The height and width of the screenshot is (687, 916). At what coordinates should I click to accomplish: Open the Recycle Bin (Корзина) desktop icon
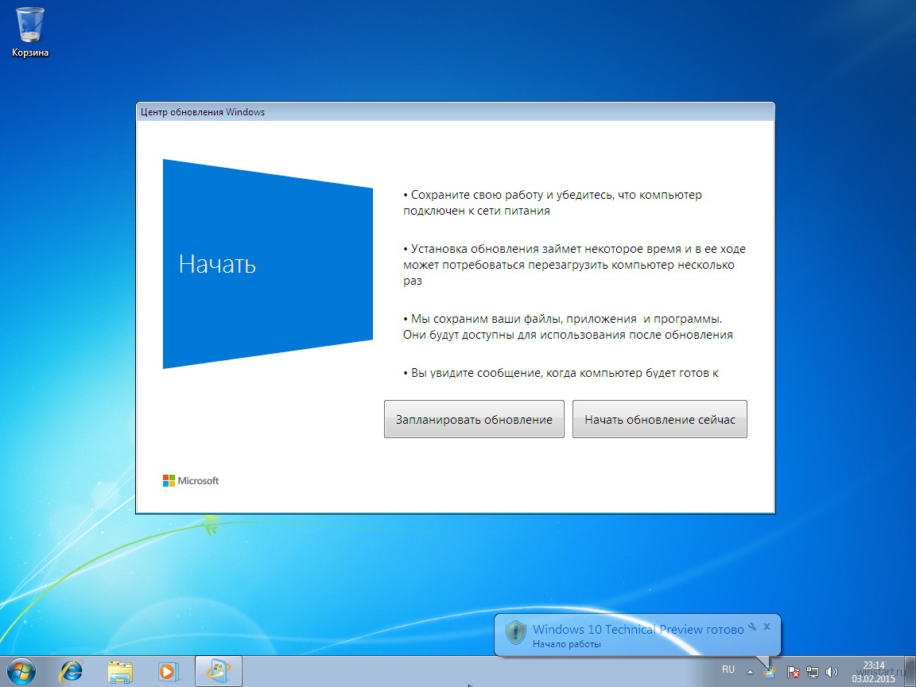coord(29,33)
